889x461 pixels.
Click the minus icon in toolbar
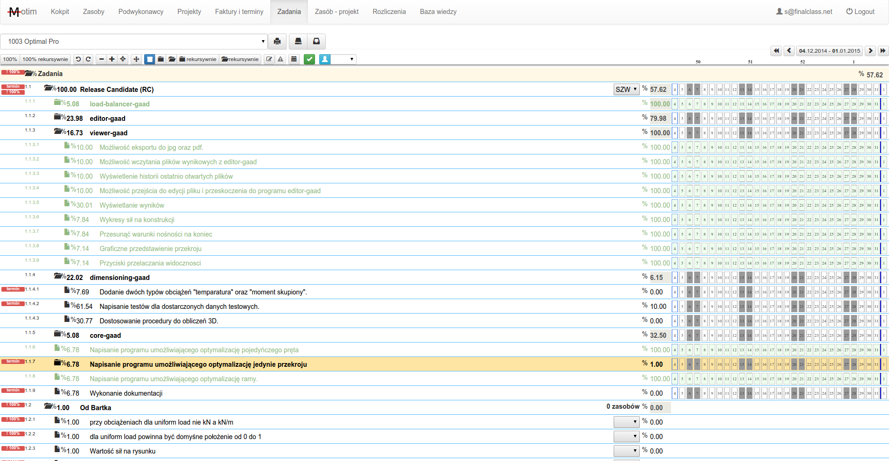(101, 59)
